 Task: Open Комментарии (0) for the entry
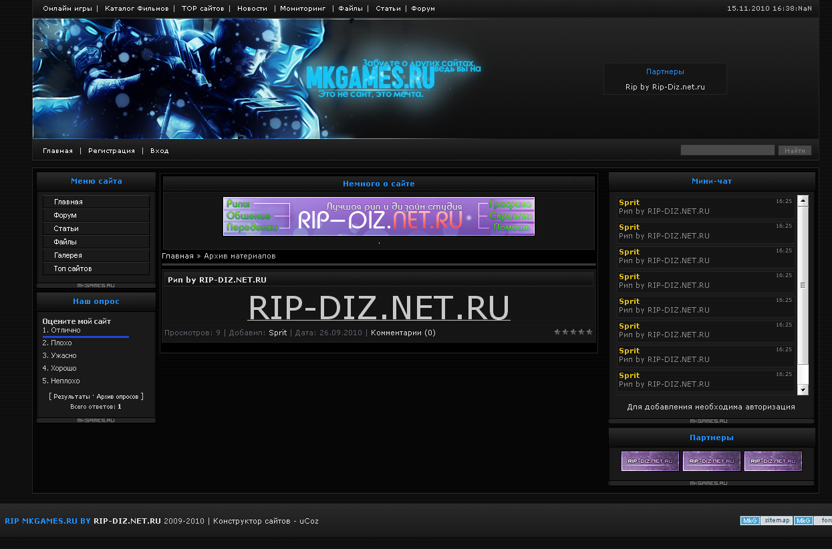coord(403,333)
